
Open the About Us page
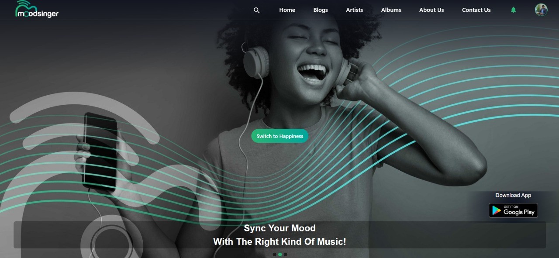[431, 10]
